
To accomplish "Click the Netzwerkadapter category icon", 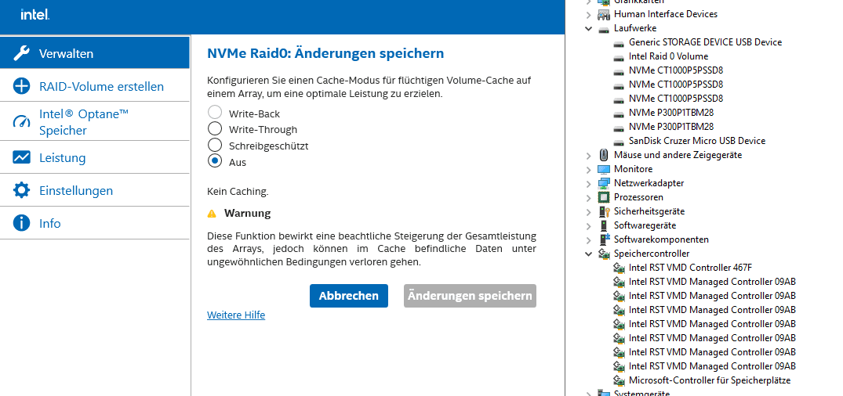I will click(604, 183).
